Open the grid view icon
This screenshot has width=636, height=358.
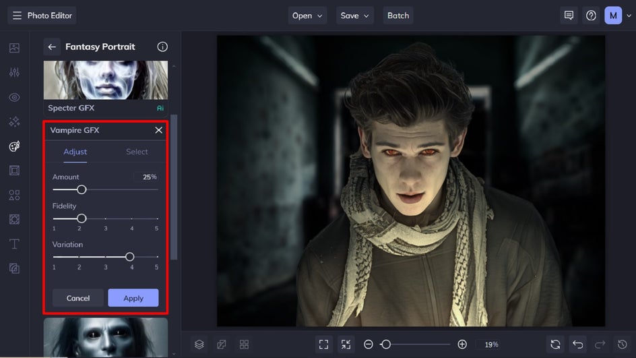(244, 345)
